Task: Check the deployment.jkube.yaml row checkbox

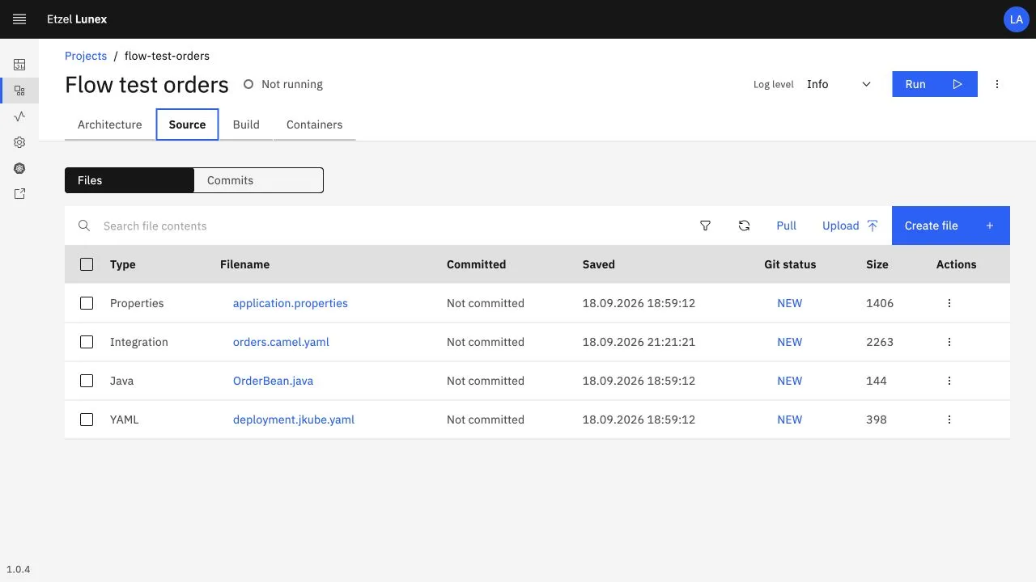Action: point(87,420)
